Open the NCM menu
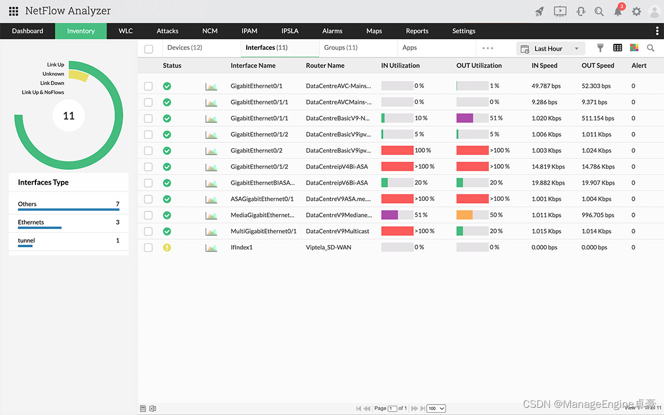 (210, 31)
